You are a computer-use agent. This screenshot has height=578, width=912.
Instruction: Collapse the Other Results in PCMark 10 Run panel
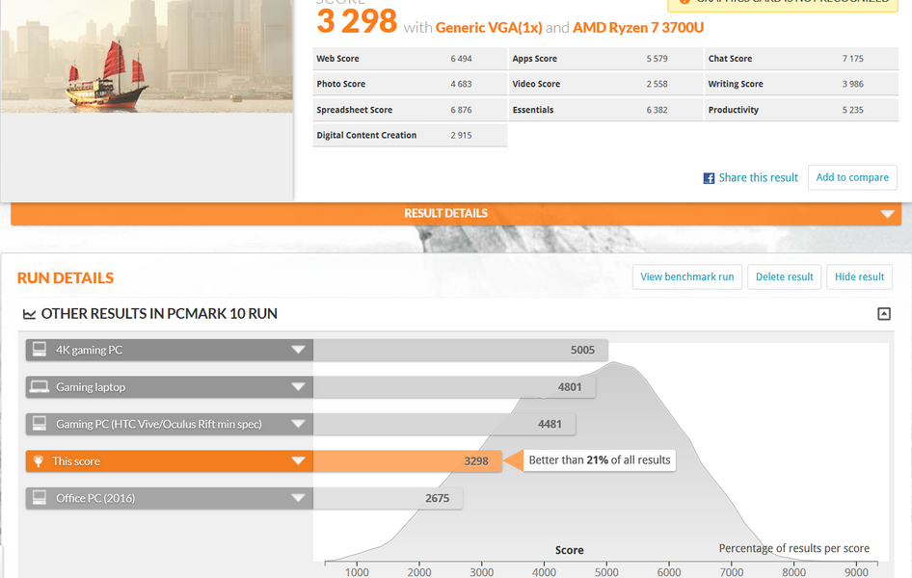[x=883, y=314]
